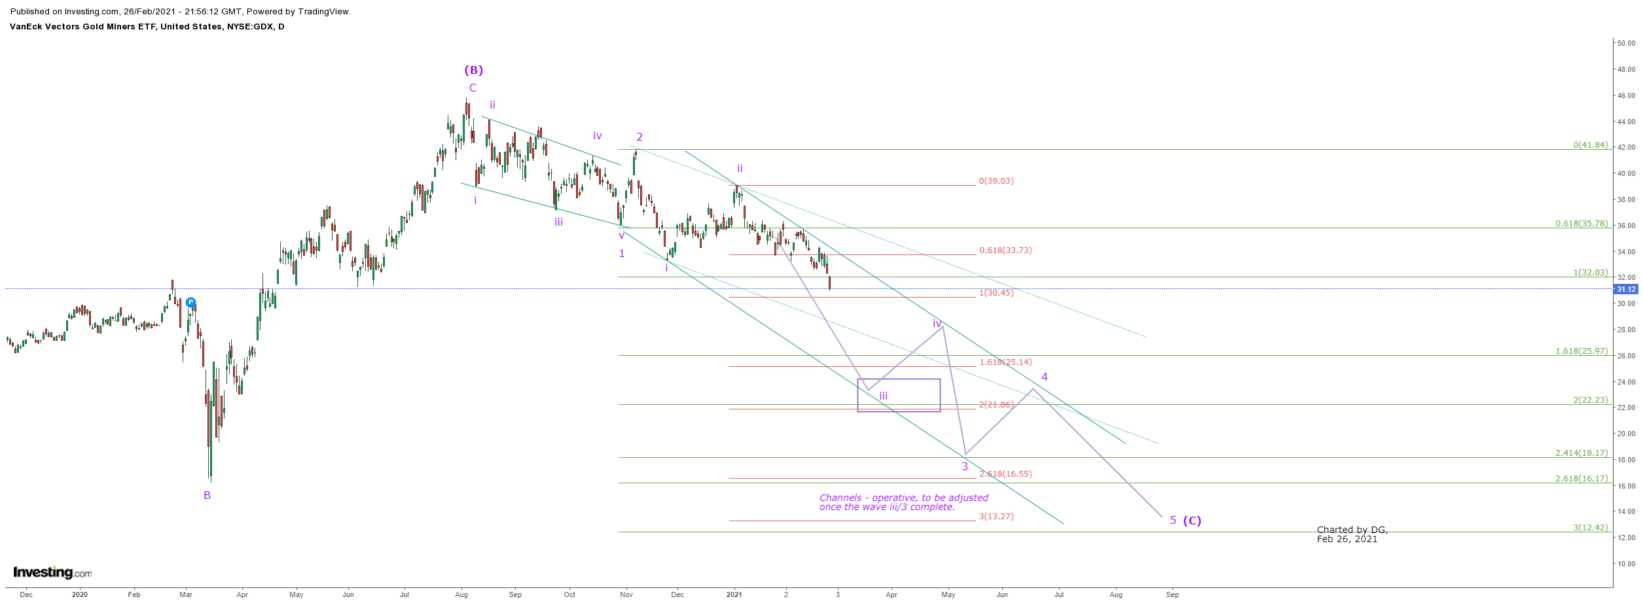The image size is (1643, 603).
Task: Click the wave 'C' label under (B)
Action: (x=473, y=88)
